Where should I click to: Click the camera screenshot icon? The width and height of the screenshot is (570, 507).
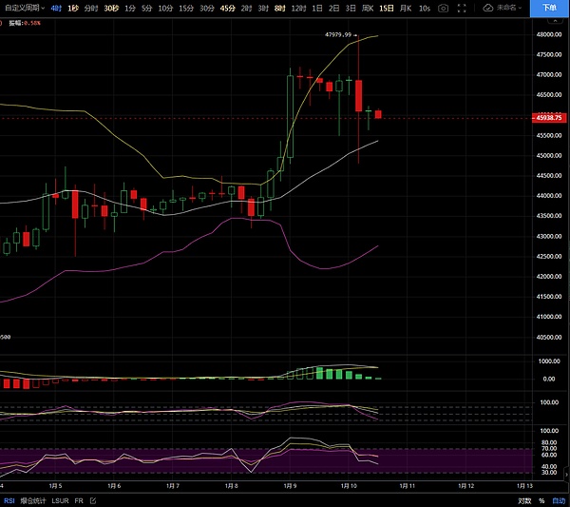(443, 8)
